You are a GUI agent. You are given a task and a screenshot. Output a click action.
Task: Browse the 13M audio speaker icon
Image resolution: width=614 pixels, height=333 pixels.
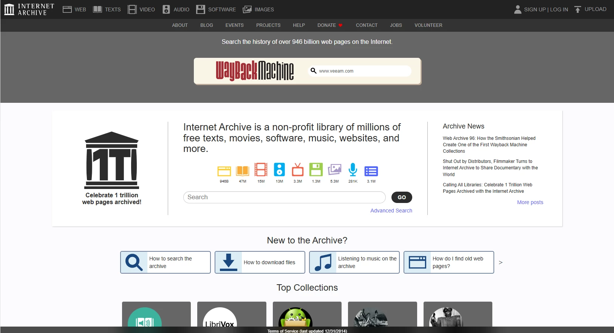point(279,170)
